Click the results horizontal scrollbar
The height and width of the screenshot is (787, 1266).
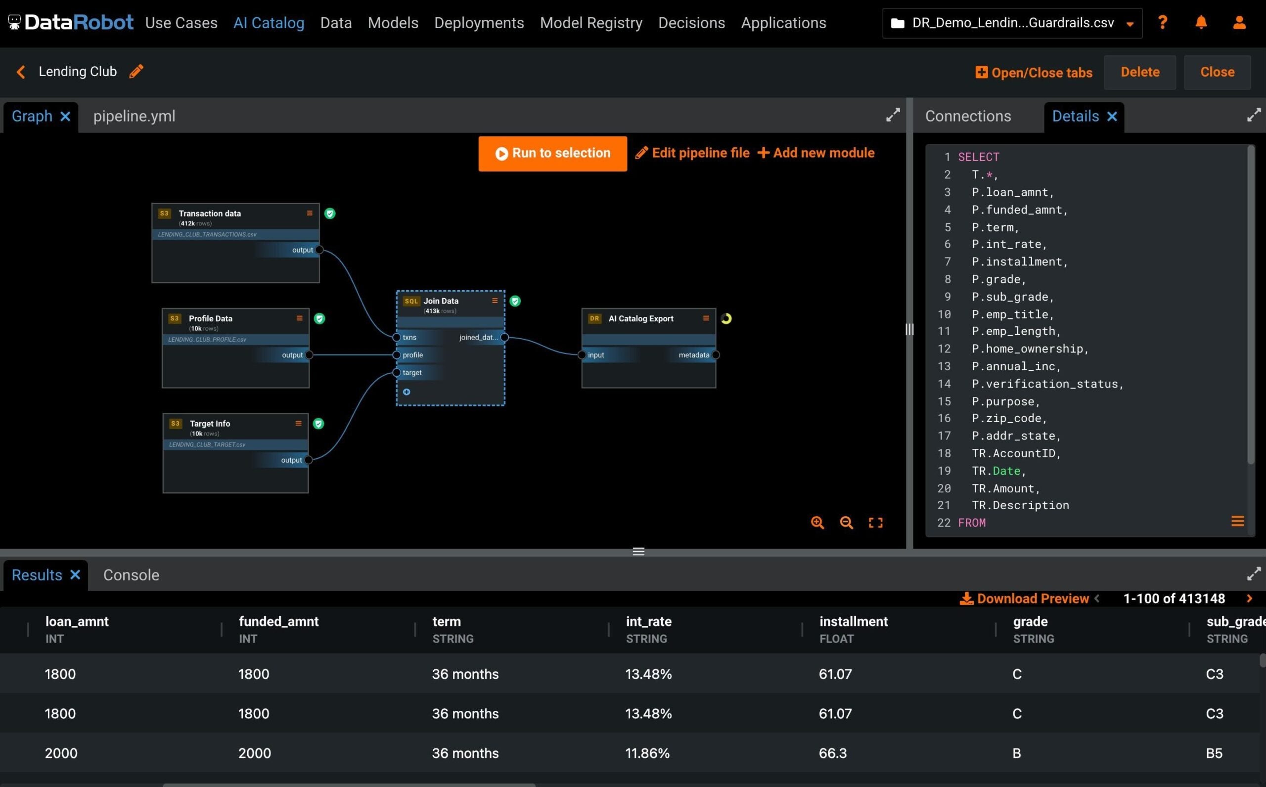(349, 785)
